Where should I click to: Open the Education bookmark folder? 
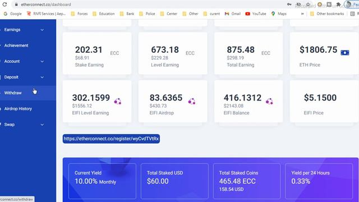point(103,13)
